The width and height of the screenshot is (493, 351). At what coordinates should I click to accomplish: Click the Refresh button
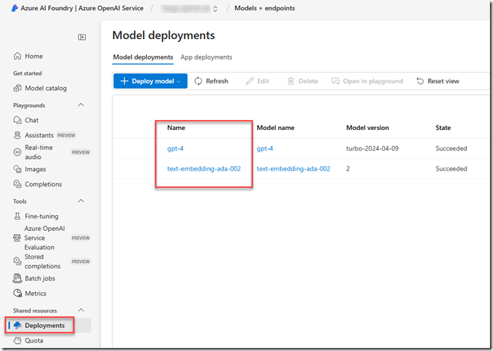tap(211, 81)
